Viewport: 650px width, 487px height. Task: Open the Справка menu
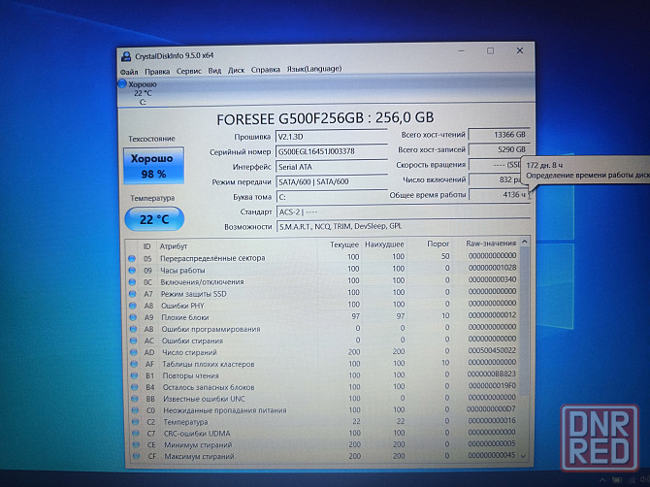pos(265,70)
